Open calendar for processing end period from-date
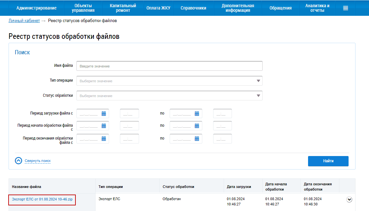The image size is (369, 211). (x=104, y=139)
